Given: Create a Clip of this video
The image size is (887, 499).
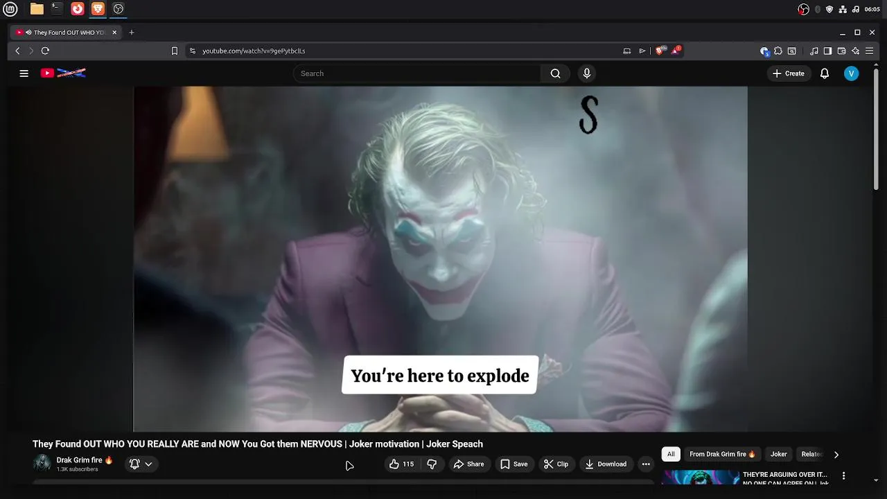Looking at the screenshot, I should (556, 464).
